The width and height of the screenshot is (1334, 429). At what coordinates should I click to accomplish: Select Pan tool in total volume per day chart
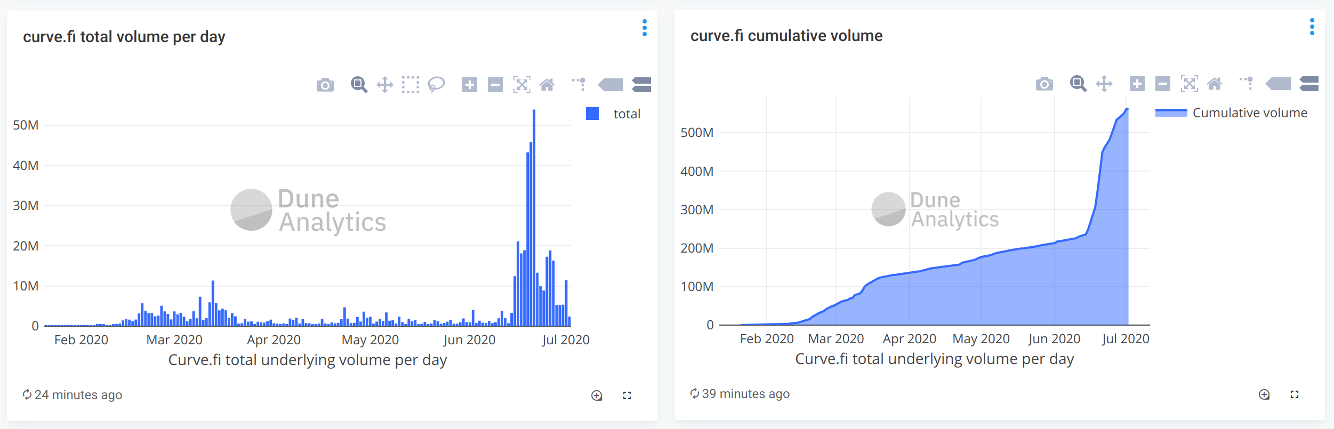click(385, 85)
